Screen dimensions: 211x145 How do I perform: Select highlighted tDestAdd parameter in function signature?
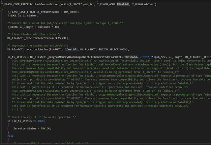point(123,4)
